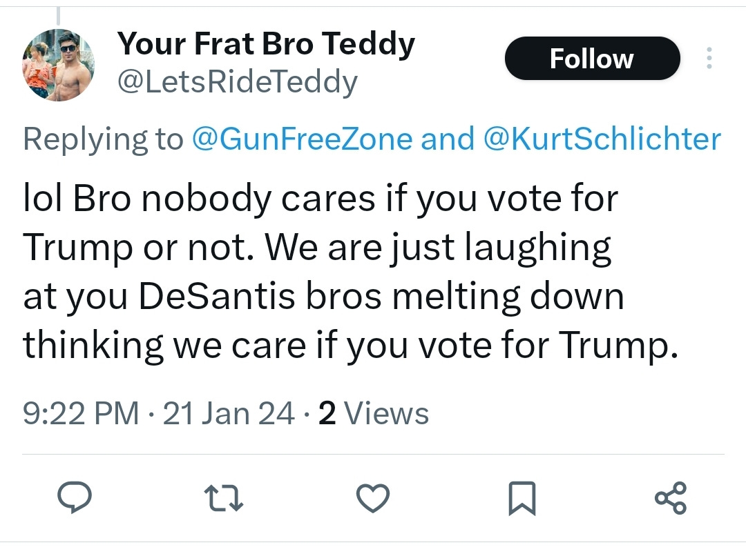Click the thread connector line above the avatar
The image size is (746, 556).
click(x=58, y=16)
